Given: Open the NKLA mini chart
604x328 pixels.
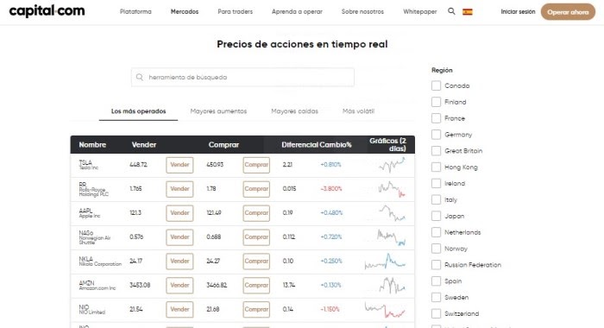Looking at the screenshot, I should pyautogui.click(x=385, y=261).
